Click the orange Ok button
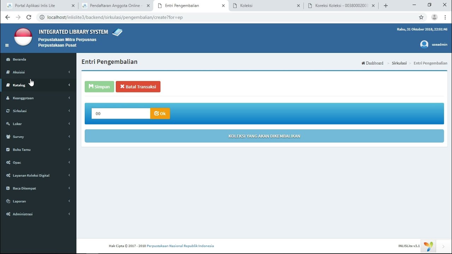Image resolution: width=452 pixels, height=254 pixels. point(160,114)
